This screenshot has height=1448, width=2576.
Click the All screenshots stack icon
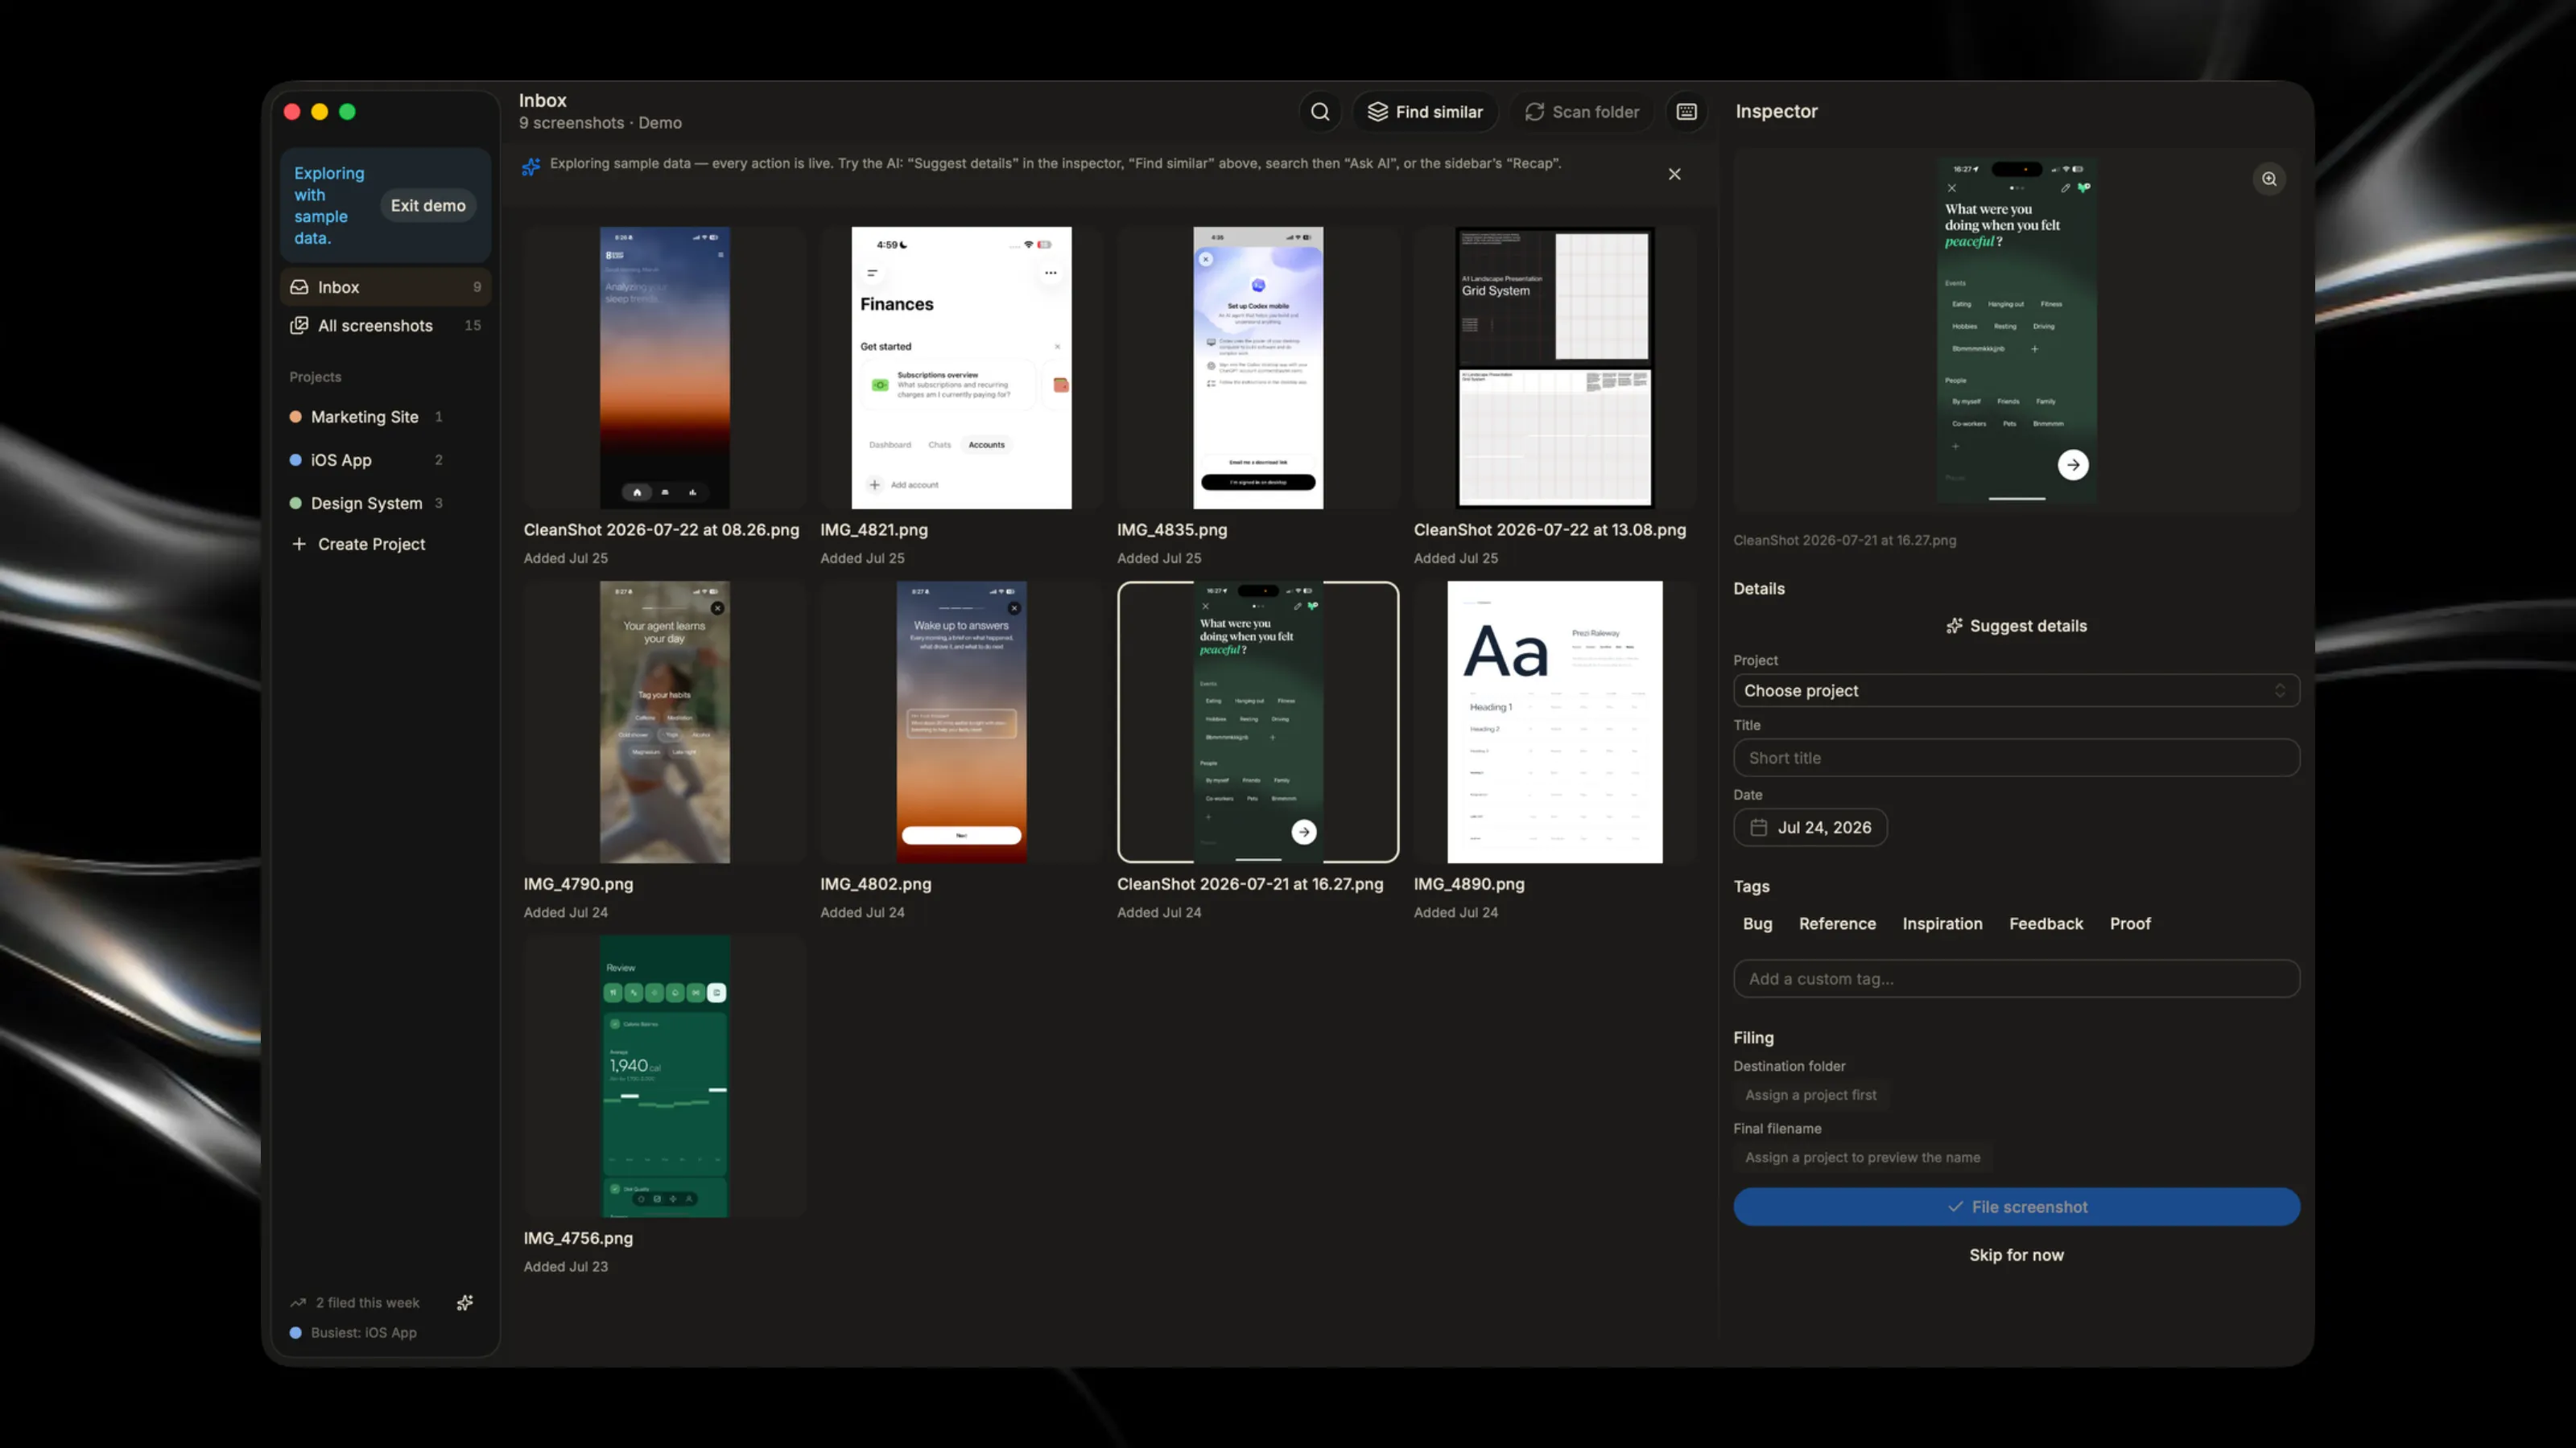[x=299, y=326]
